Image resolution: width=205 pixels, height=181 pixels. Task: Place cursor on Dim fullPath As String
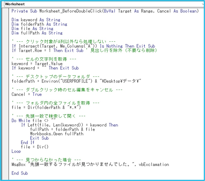pos(37,33)
